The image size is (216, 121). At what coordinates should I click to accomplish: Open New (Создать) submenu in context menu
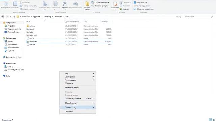[78, 107]
